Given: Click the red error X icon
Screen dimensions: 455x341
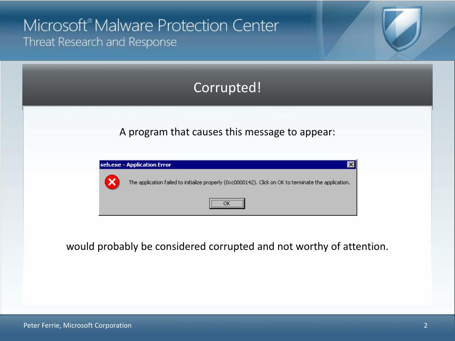Looking at the screenshot, I should [112, 182].
